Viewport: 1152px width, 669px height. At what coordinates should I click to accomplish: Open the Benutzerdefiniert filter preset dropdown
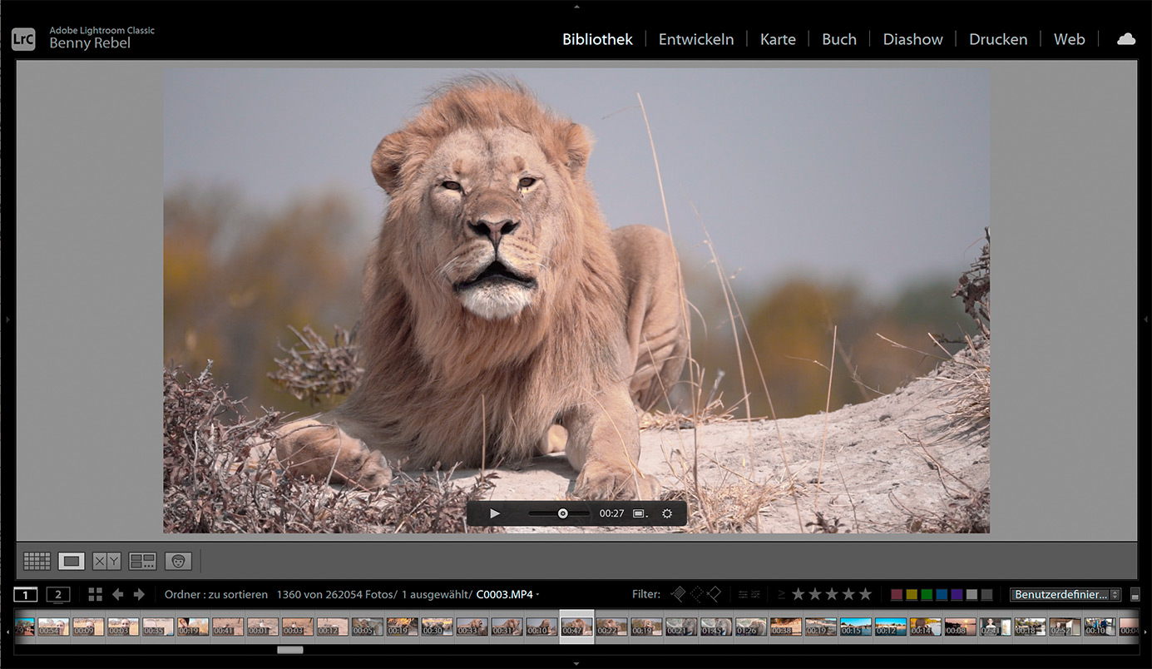click(1065, 594)
